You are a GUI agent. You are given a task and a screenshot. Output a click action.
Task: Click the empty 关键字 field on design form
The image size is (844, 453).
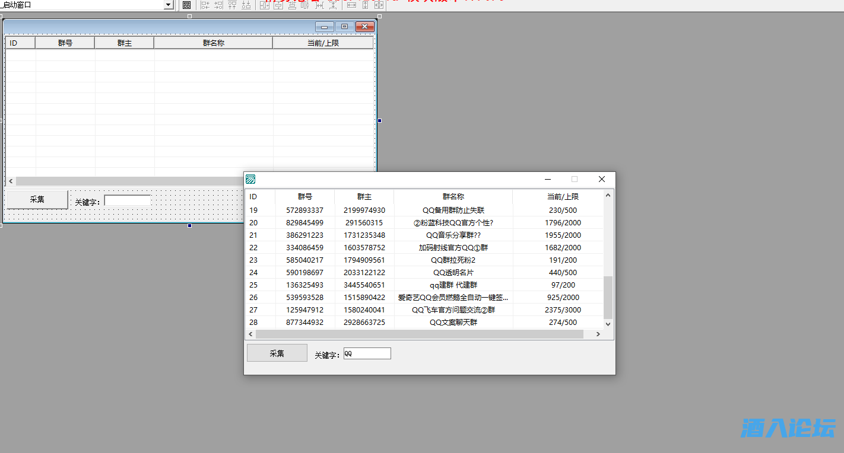point(128,200)
